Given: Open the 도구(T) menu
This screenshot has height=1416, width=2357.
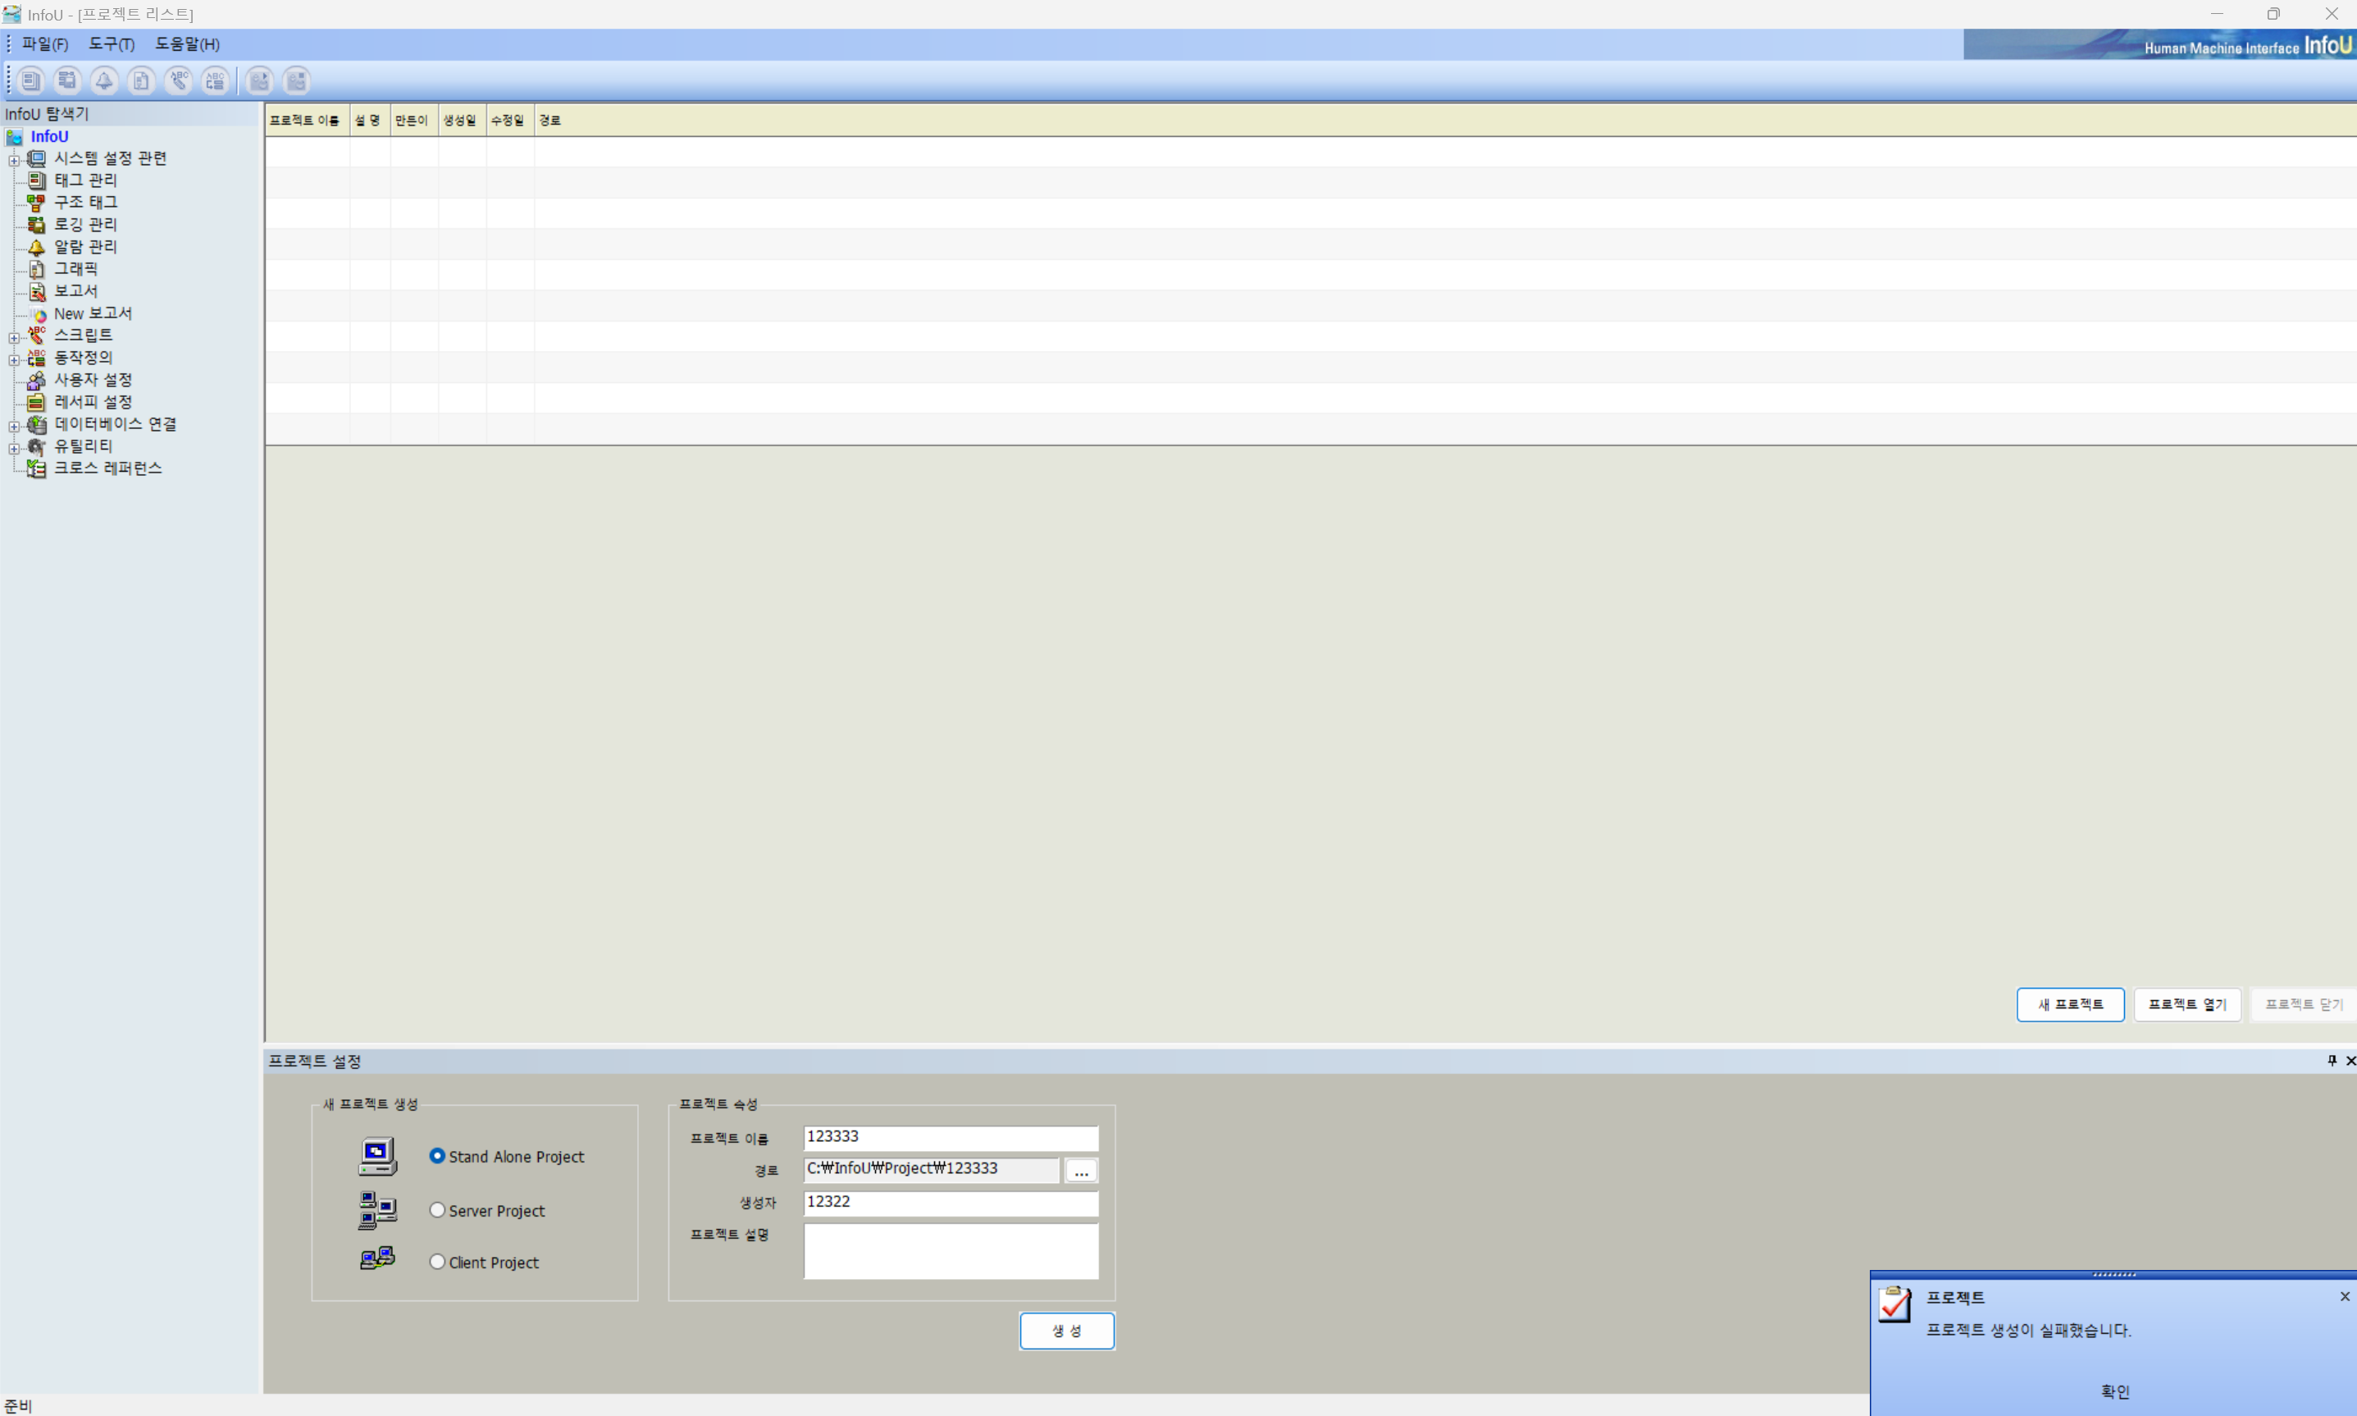Looking at the screenshot, I should pyautogui.click(x=112, y=44).
